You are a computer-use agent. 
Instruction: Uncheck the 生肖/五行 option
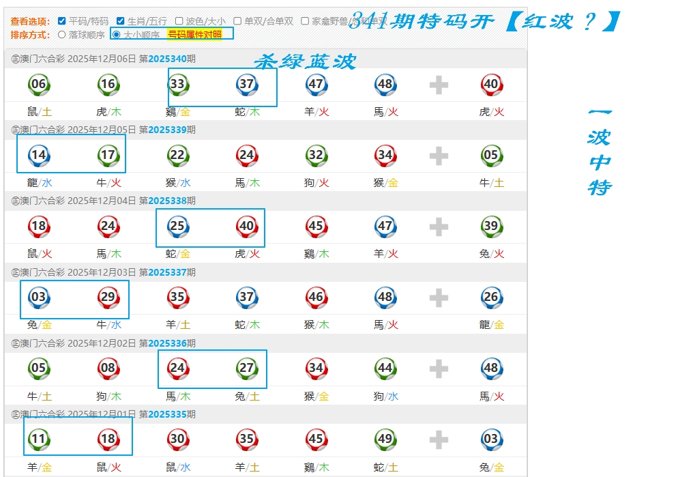pos(121,21)
